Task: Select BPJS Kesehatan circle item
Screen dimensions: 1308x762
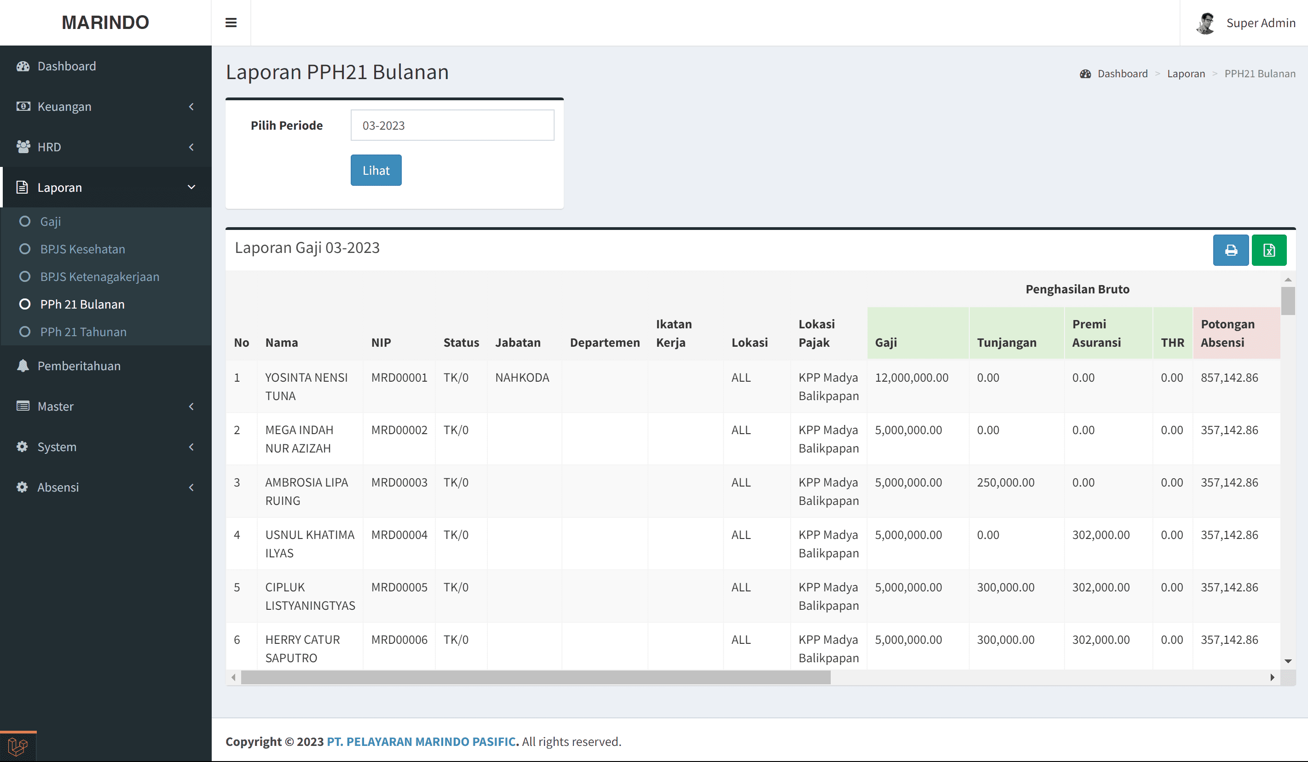Action: point(24,249)
